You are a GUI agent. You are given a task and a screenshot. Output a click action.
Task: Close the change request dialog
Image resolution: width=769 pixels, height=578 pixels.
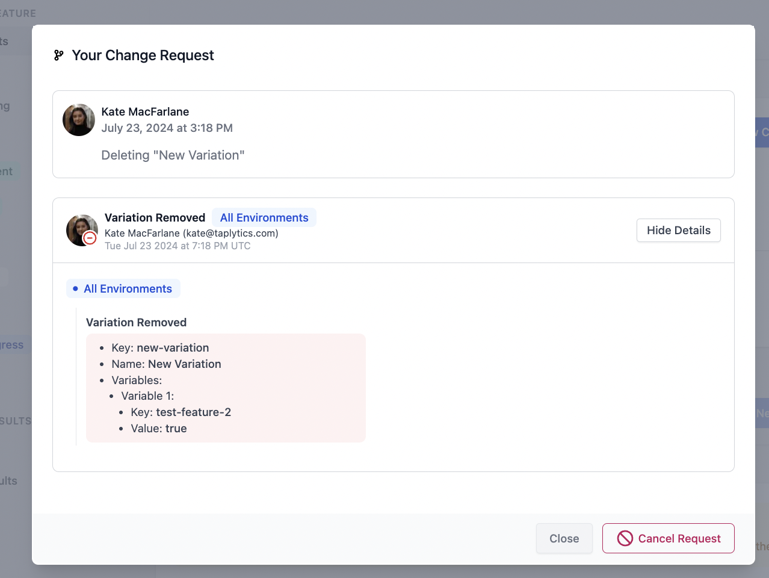[x=564, y=538]
